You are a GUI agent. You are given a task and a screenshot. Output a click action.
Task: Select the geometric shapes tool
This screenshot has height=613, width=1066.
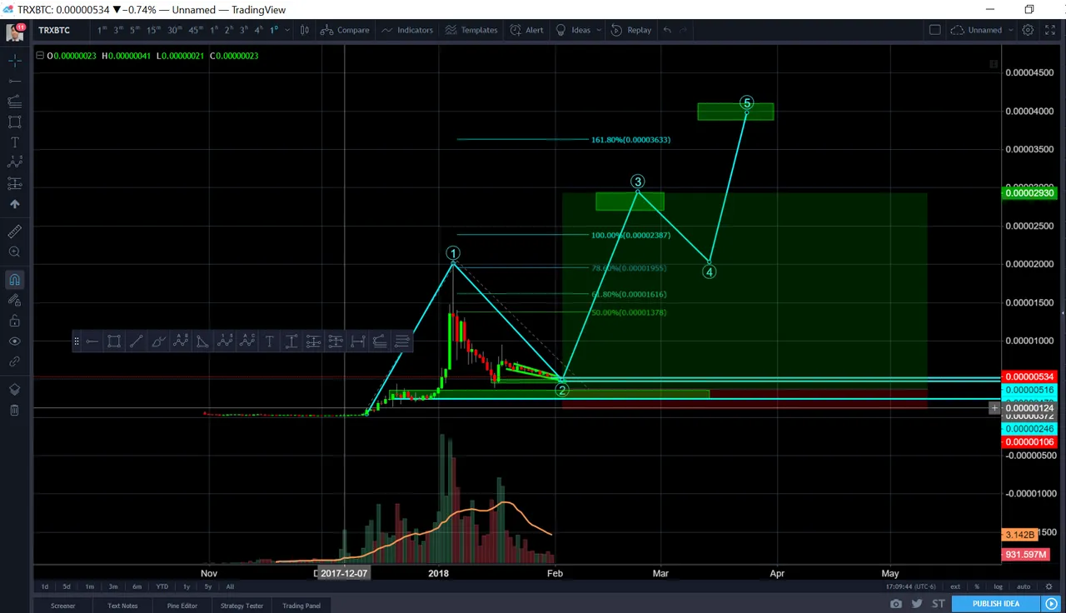tap(14, 122)
